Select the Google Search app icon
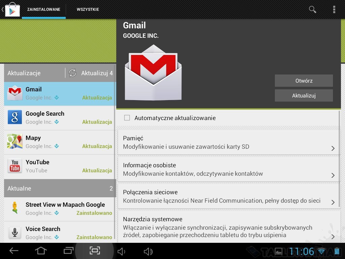 pos(14,118)
